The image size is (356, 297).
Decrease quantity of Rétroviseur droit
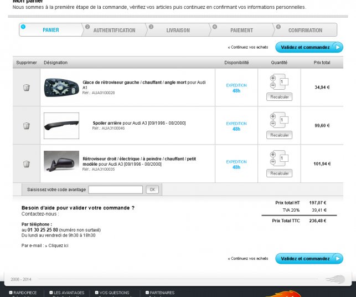pos(273,162)
